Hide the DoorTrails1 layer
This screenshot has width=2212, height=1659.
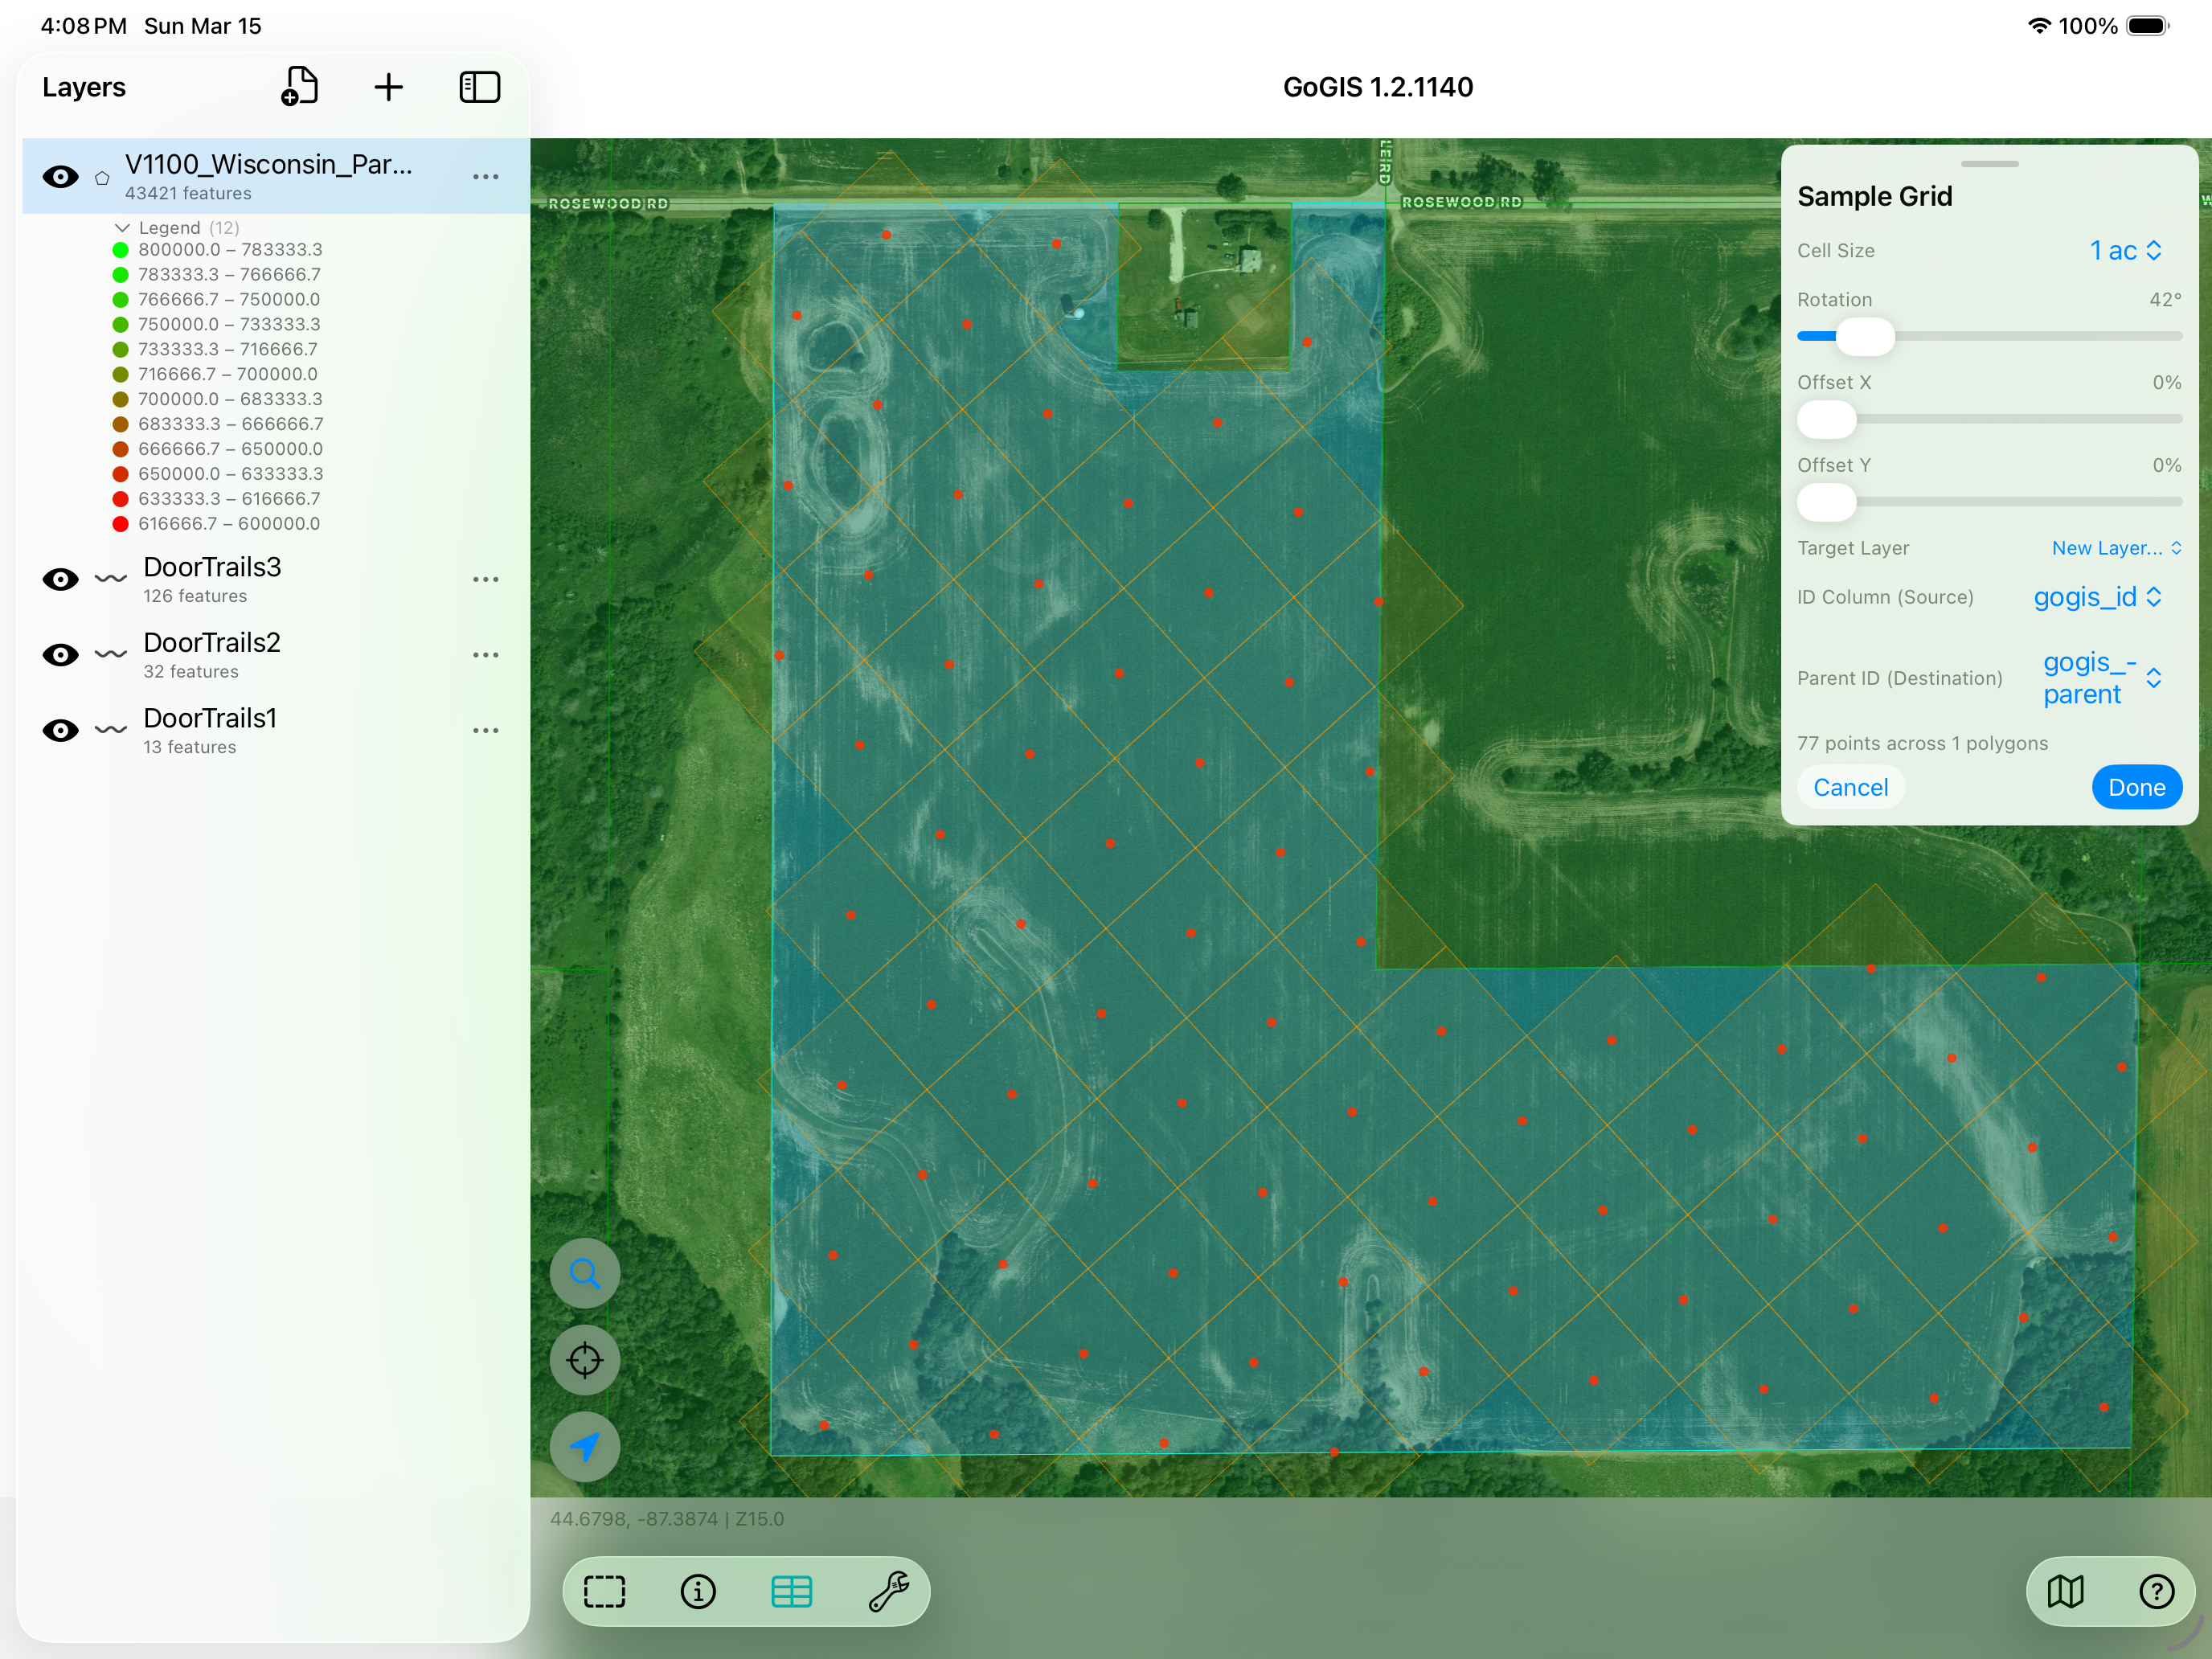pyautogui.click(x=60, y=730)
